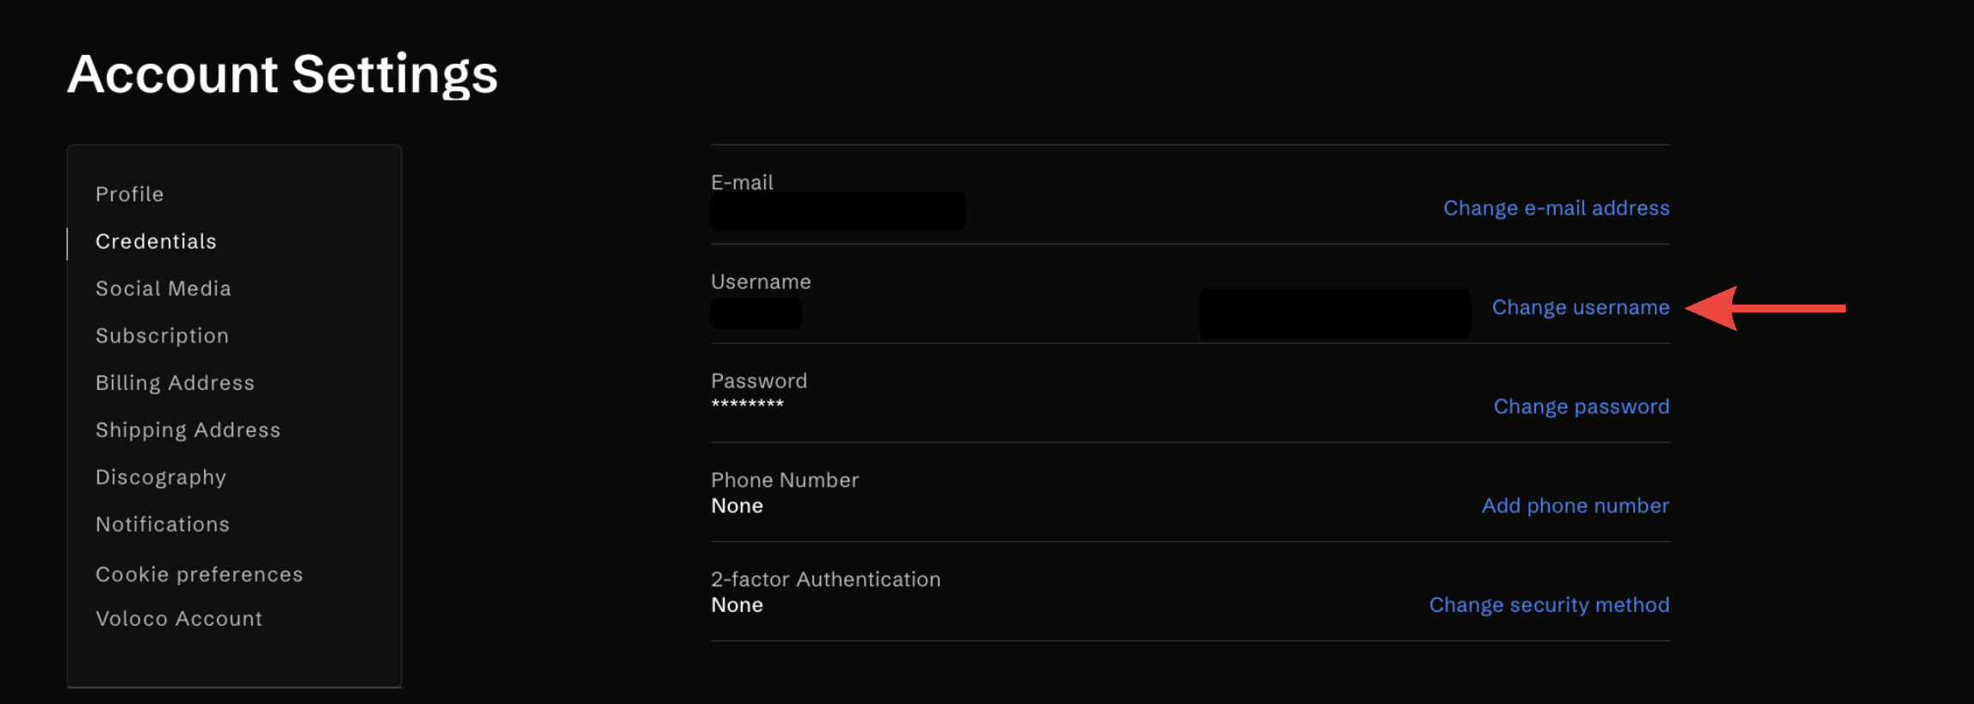This screenshot has width=1974, height=704.
Task: Click the Account Settings page heading
Action: [282, 74]
